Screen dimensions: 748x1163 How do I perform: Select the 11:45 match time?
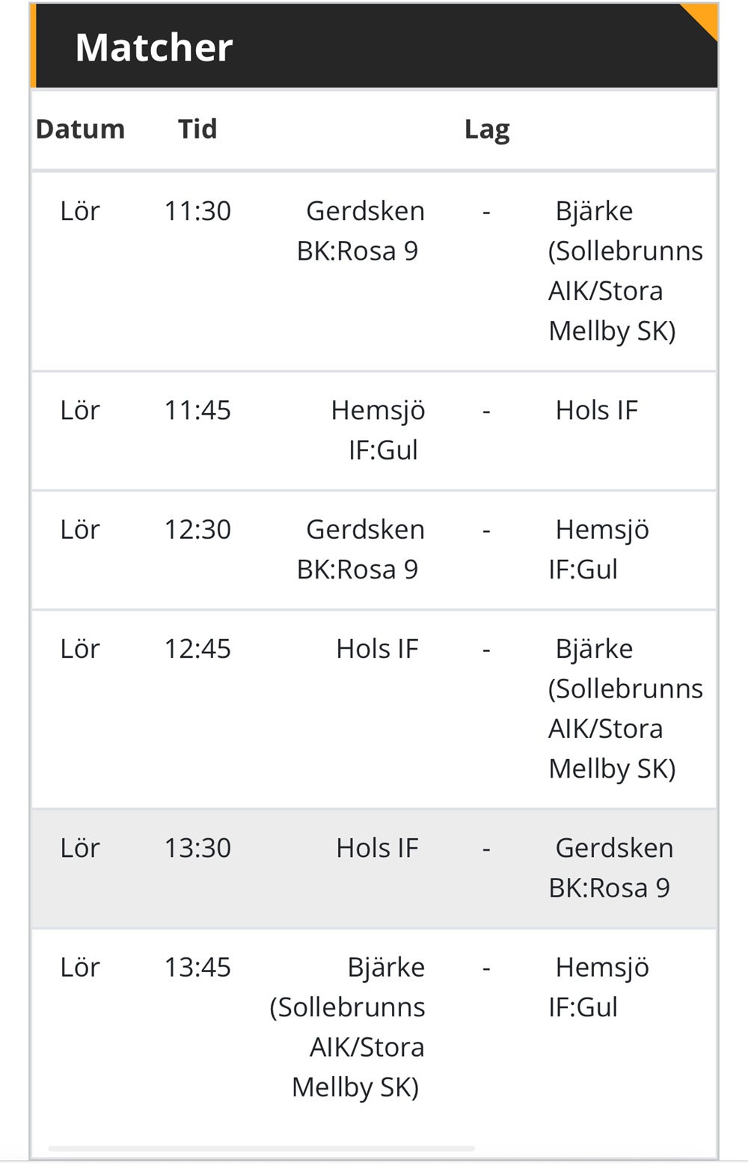click(197, 410)
